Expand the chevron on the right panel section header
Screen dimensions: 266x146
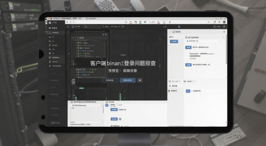pyautogui.click(x=223, y=37)
